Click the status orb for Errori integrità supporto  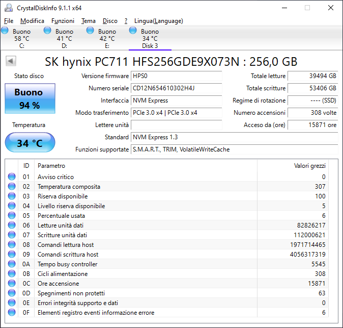coord(12,302)
